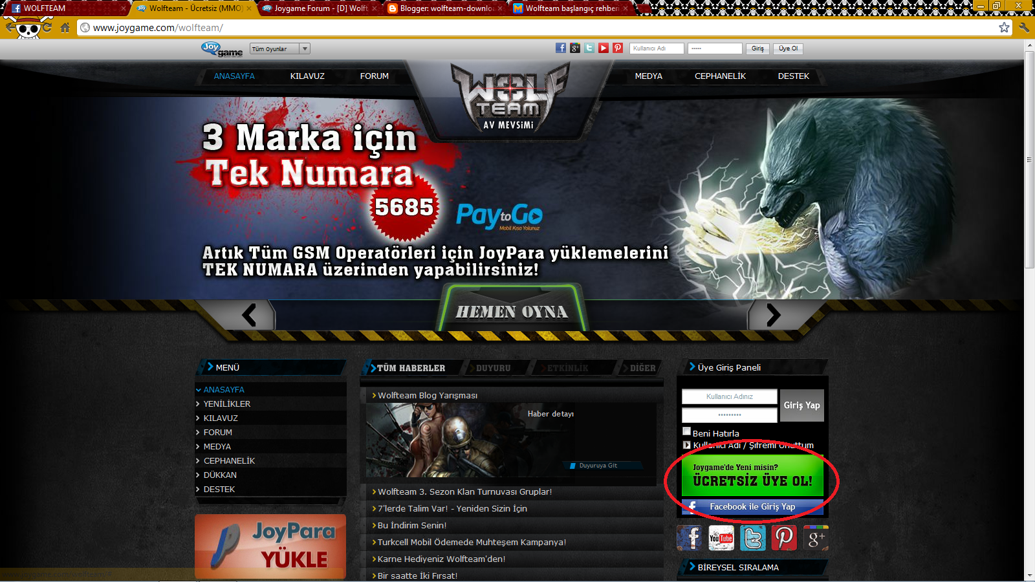Open browser settings via the wrench icon
The image size is (1035, 582).
(1025, 28)
